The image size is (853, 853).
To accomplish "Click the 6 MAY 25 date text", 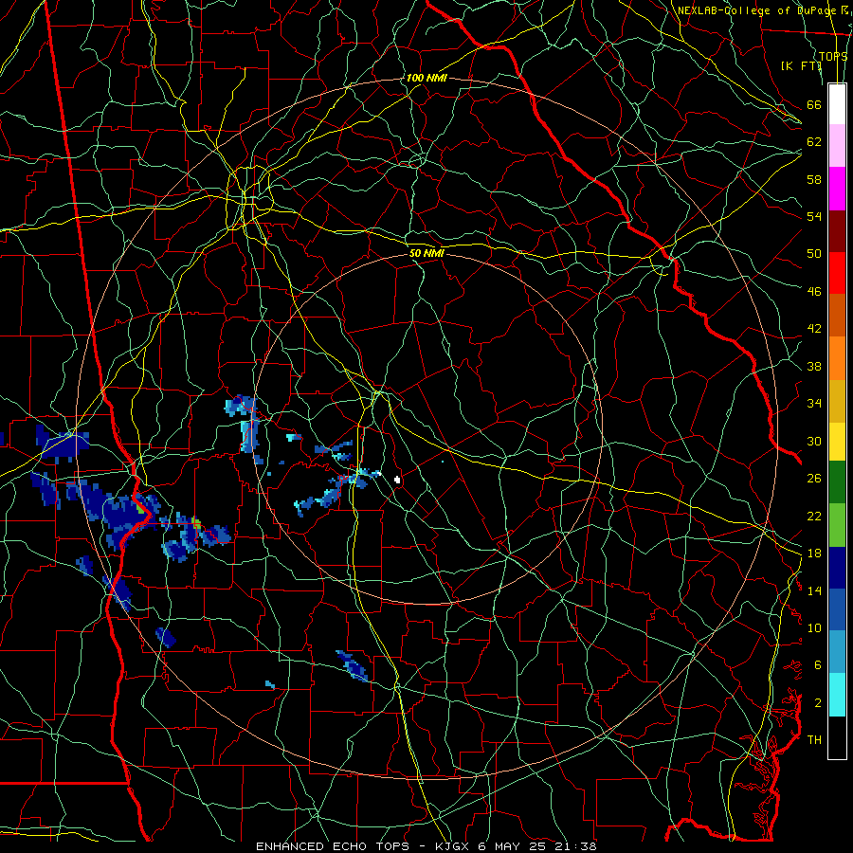I will click(x=513, y=846).
